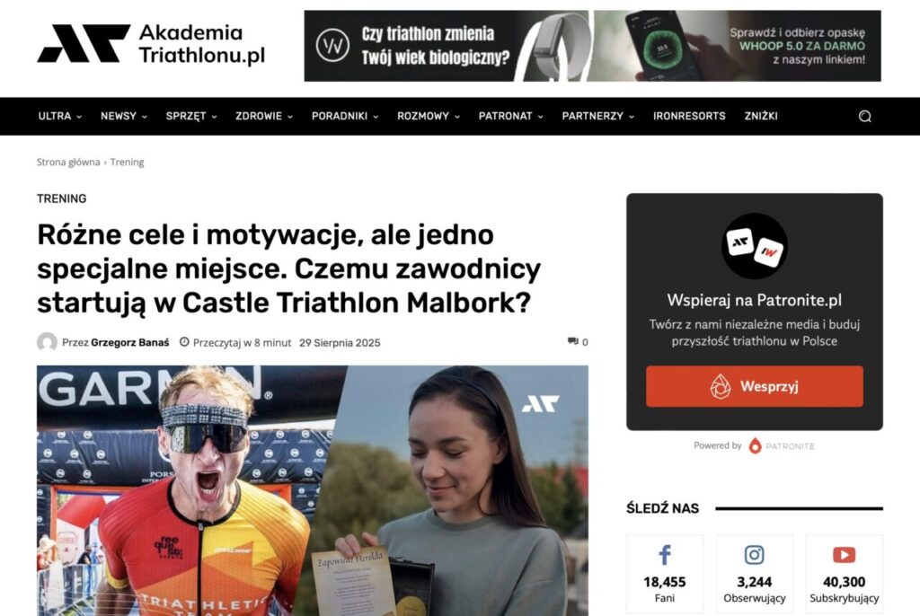920x616 pixels.
Task: Open author link Grzegorz Banaś
Action: coord(129,343)
